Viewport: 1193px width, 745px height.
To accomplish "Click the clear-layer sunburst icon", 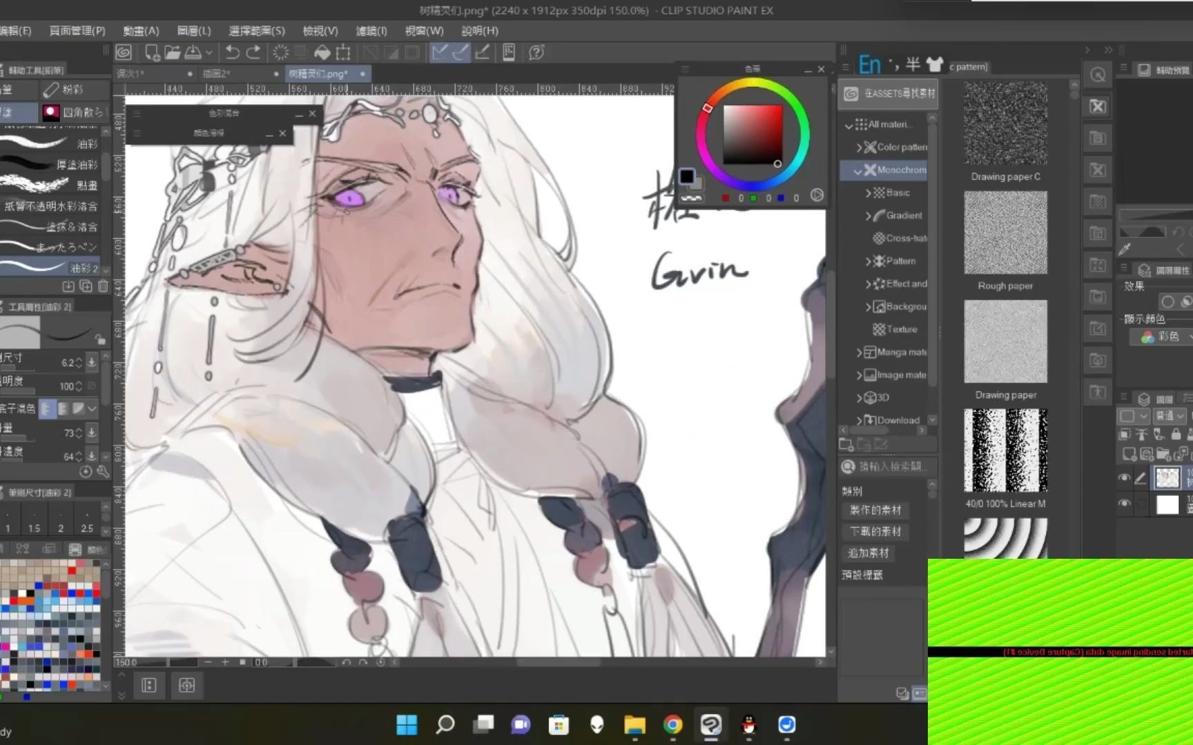I will (281, 52).
